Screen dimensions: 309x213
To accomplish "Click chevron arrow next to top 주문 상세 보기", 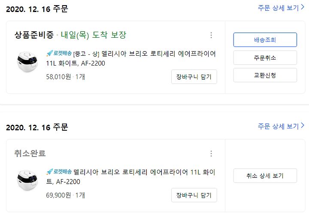I will pyautogui.click(x=303, y=7).
